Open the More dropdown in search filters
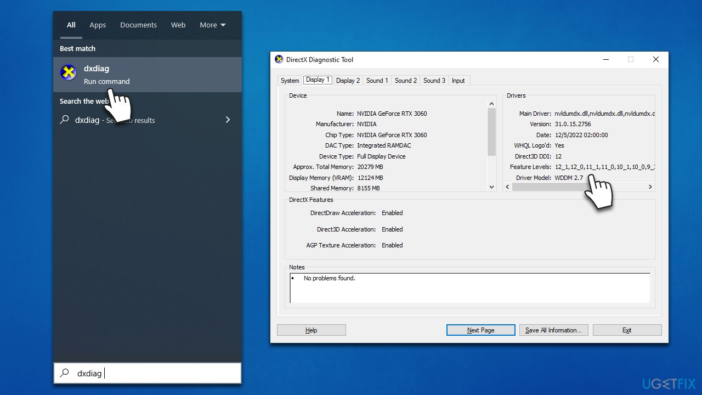This screenshot has height=395, width=702. coord(213,25)
